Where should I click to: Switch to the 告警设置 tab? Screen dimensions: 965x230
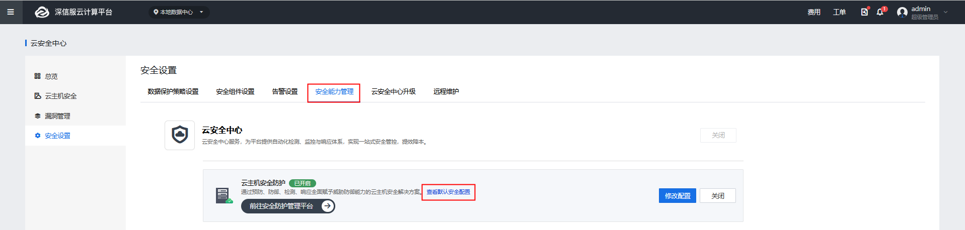(x=285, y=91)
